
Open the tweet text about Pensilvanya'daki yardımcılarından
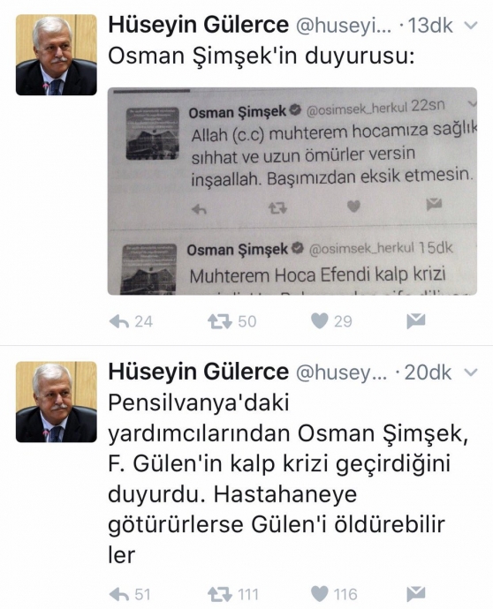(288, 478)
